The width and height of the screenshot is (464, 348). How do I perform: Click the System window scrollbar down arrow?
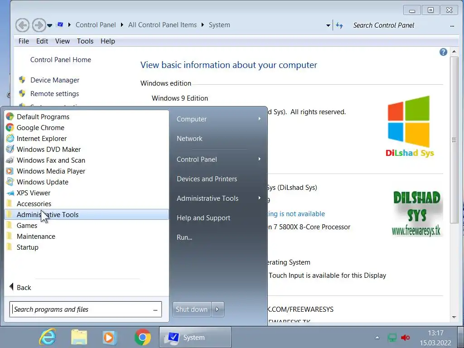pyautogui.click(x=454, y=317)
